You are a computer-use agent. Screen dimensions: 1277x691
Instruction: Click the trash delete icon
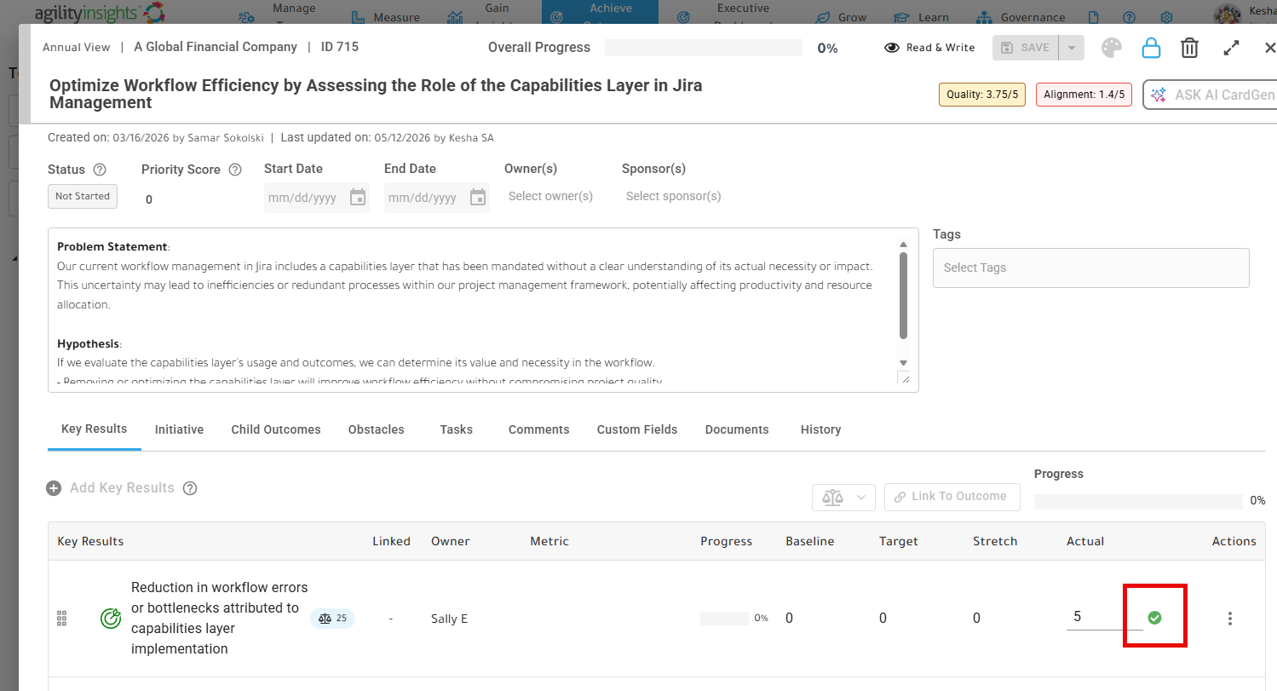click(1190, 48)
